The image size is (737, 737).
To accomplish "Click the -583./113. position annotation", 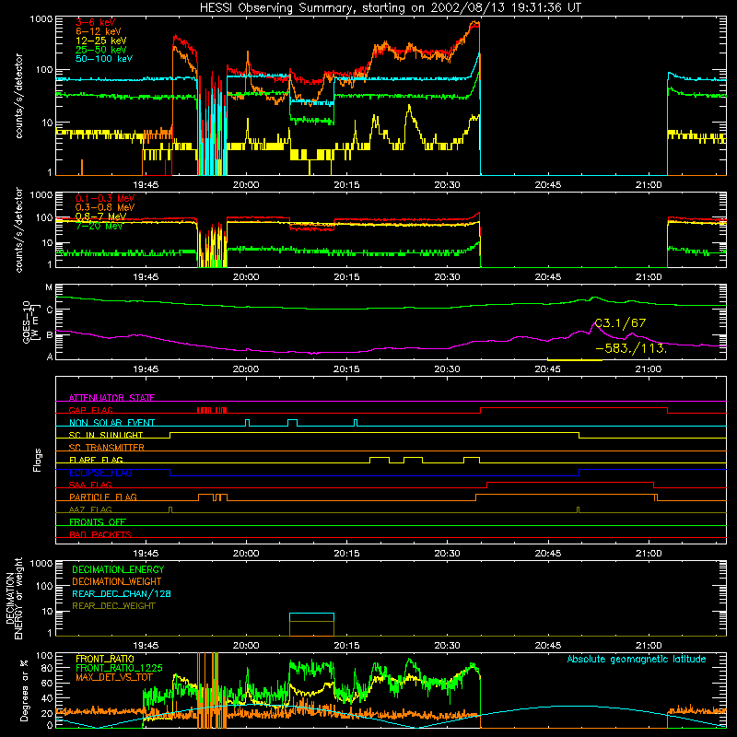I will pyautogui.click(x=631, y=348).
